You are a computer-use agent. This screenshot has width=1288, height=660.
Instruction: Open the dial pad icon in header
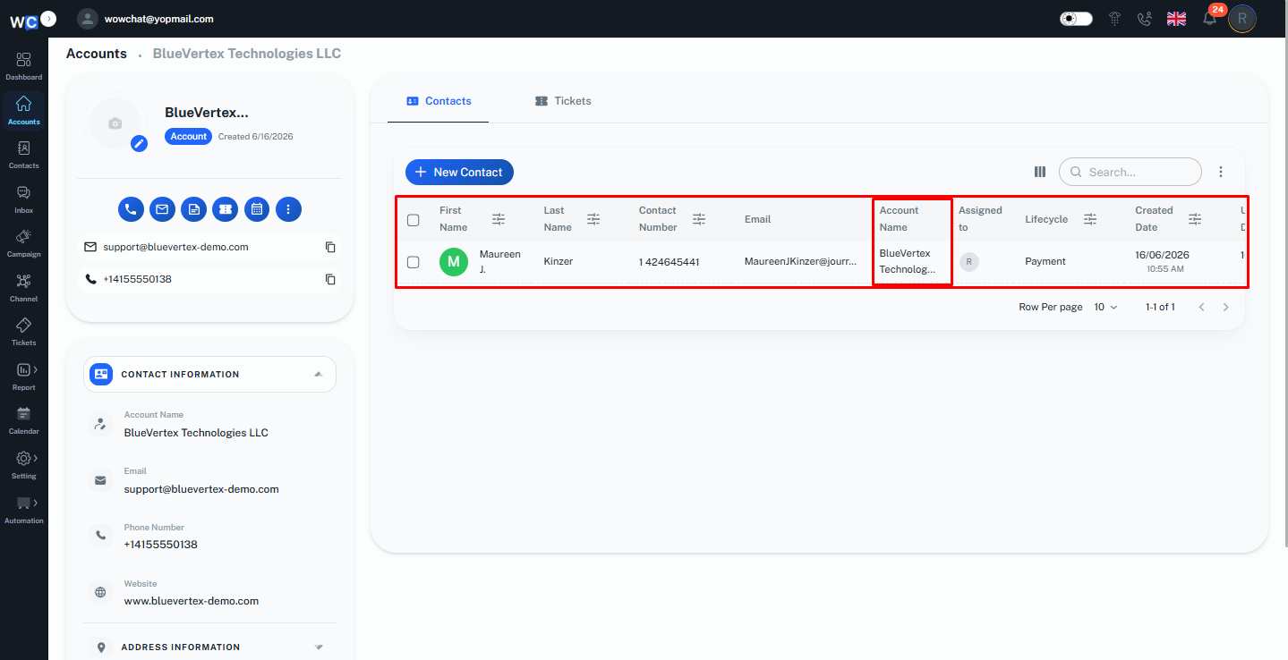(x=1114, y=18)
